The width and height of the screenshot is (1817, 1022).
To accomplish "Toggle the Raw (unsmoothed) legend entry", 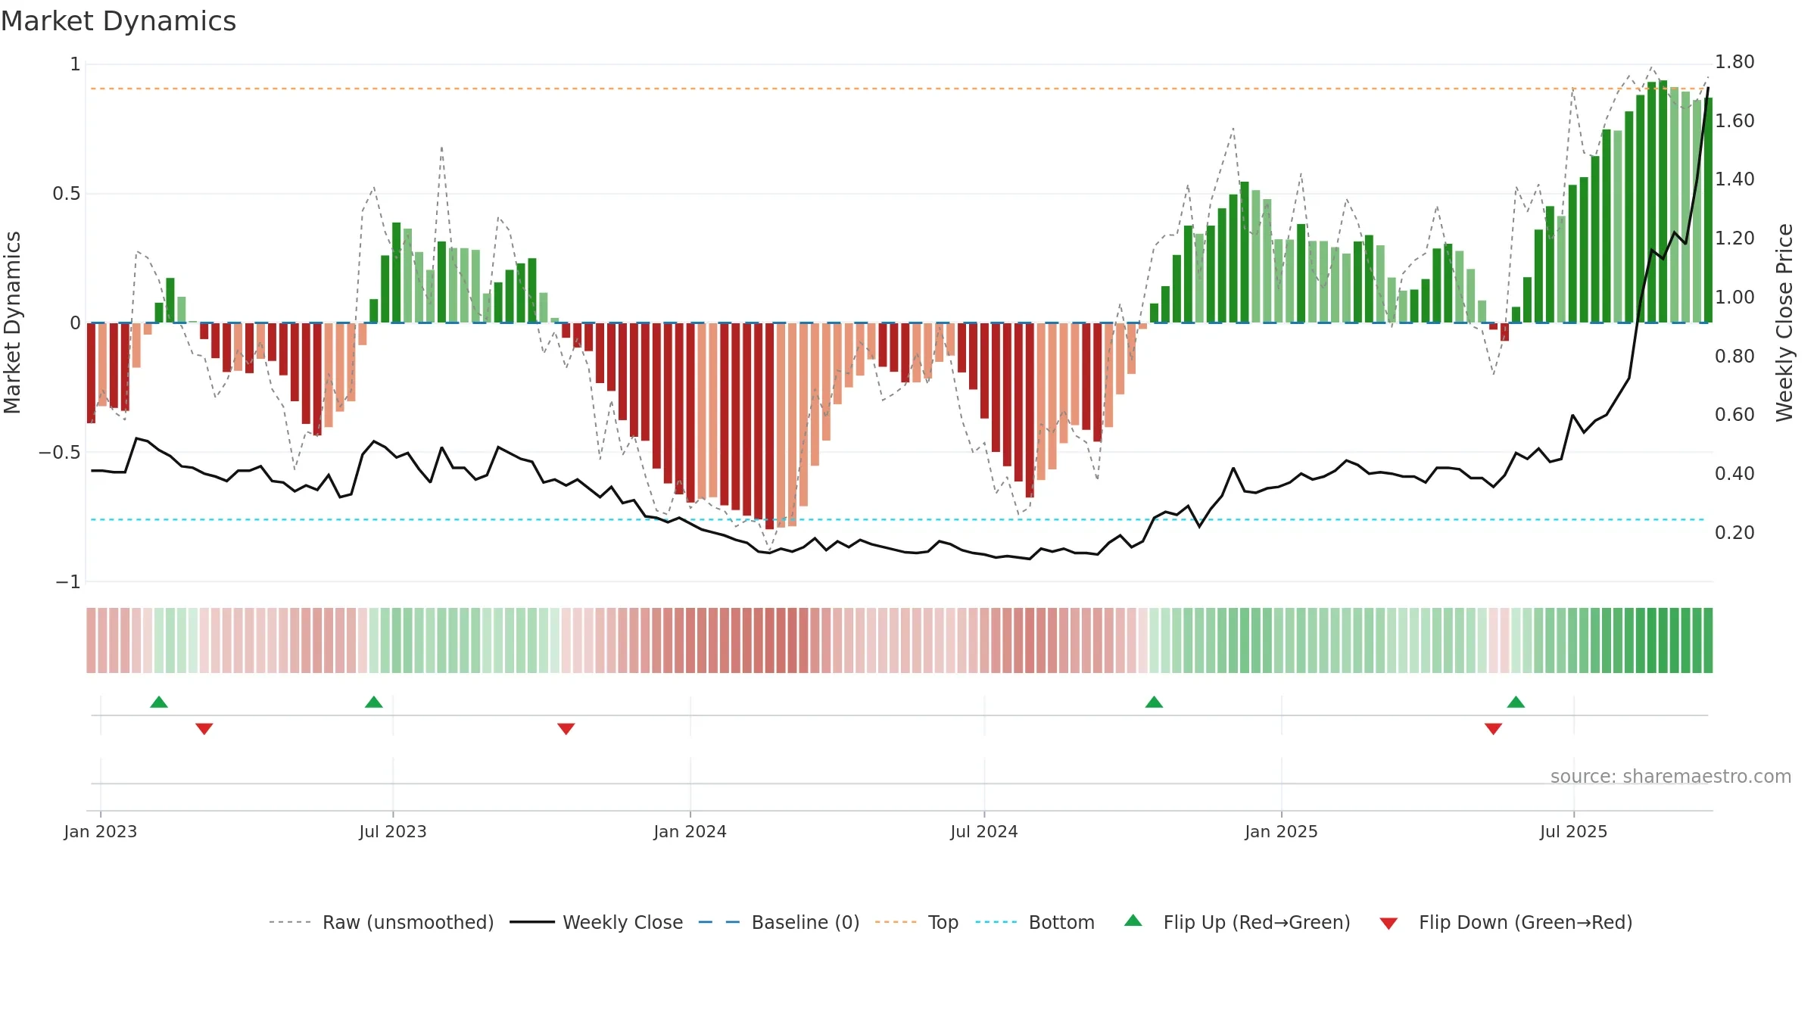I will click(x=382, y=922).
